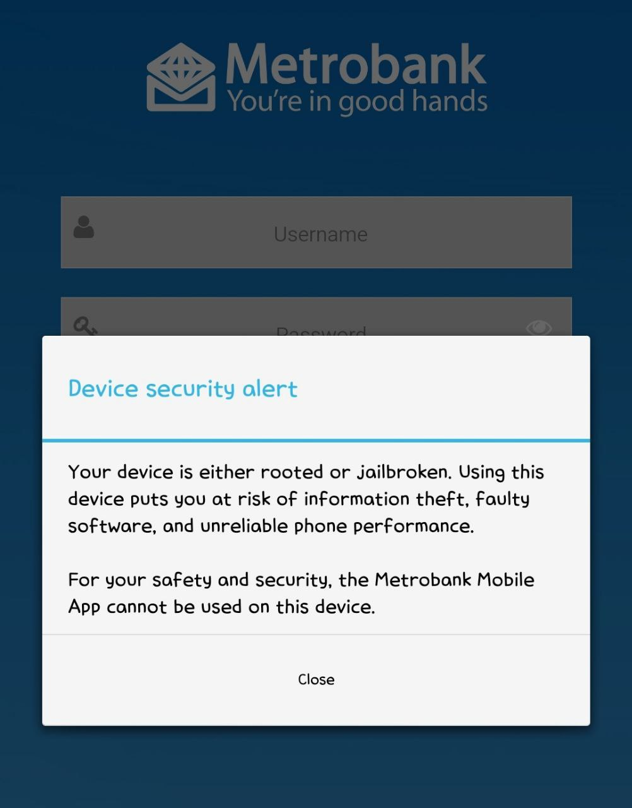The width and height of the screenshot is (632, 808).
Task: Click the blue divider under alert title
Action: point(316,440)
